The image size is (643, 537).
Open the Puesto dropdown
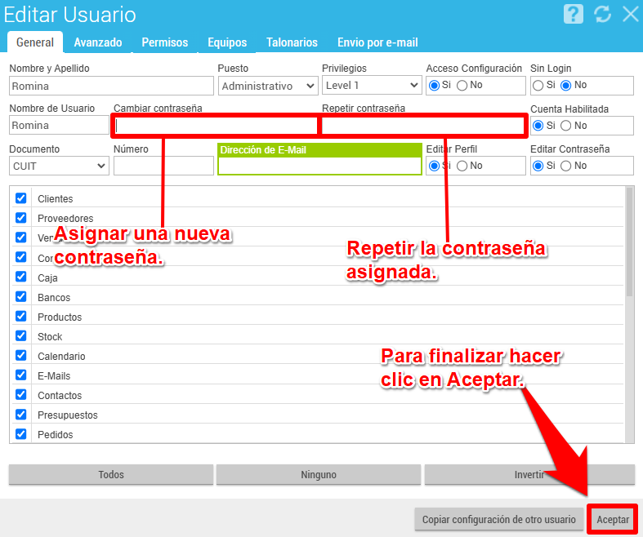click(x=268, y=86)
